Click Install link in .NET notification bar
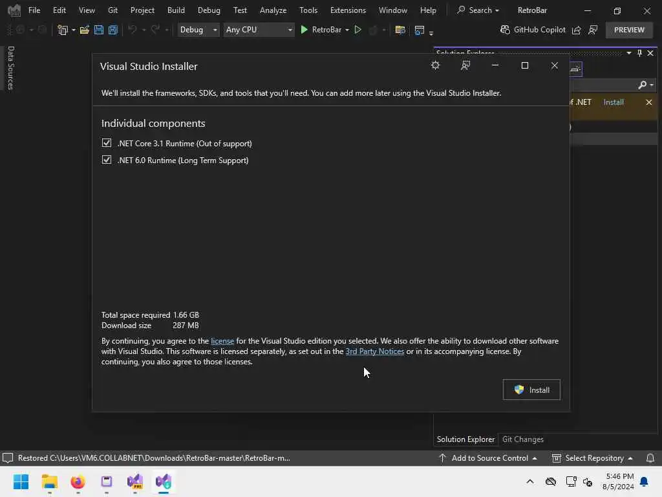 pyautogui.click(x=614, y=102)
